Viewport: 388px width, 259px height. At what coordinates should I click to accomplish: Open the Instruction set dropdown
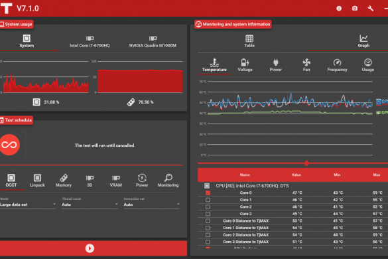pyautogui.click(x=151, y=205)
